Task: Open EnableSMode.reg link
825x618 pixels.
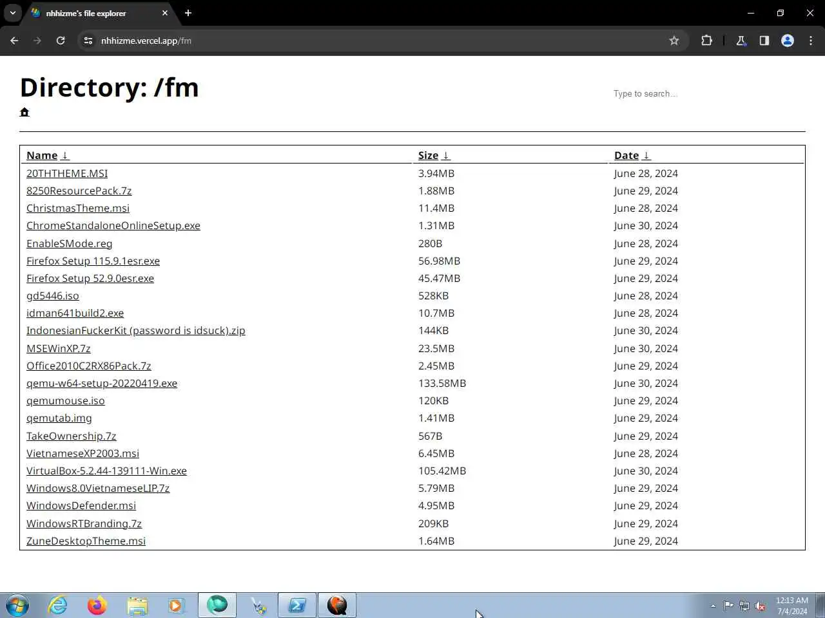Action: coord(69,243)
